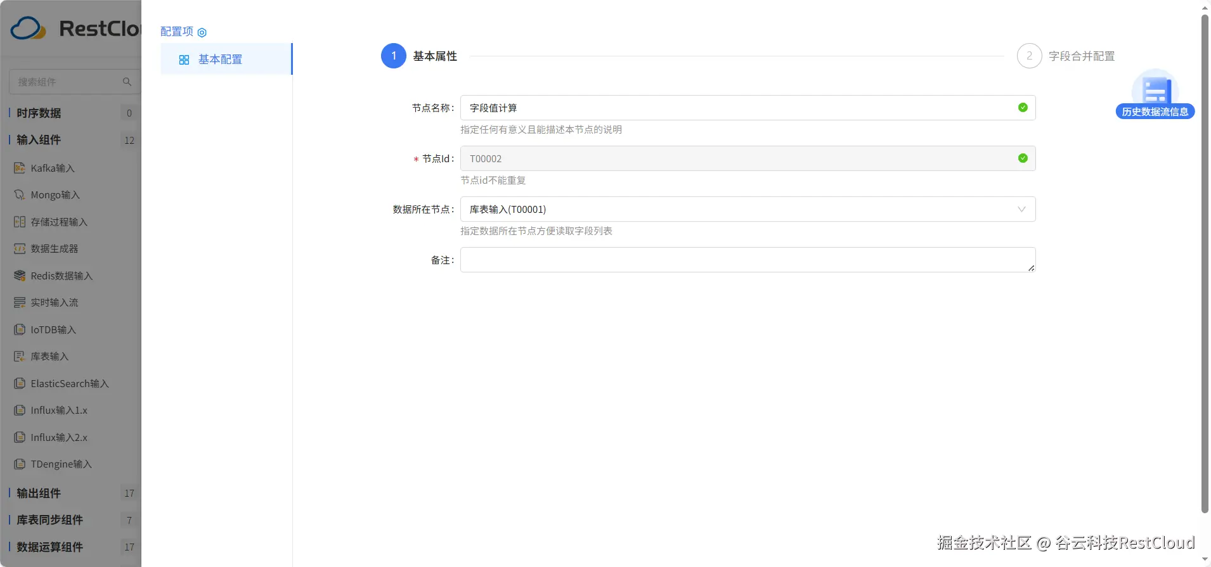
Task: Click the 实时输入流 component icon
Action: [20, 302]
